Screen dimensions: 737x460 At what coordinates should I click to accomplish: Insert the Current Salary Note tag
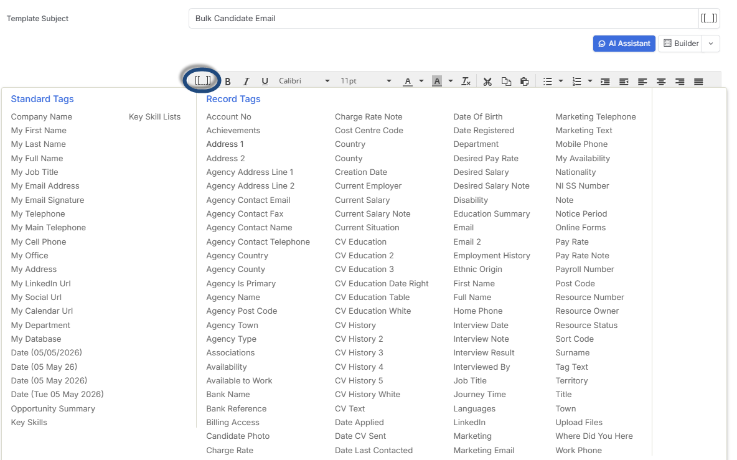point(372,214)
